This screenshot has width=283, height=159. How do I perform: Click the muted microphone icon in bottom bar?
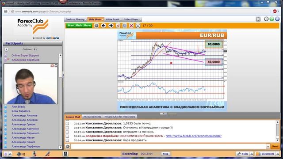pyautogui.click(x=48, y=154)
